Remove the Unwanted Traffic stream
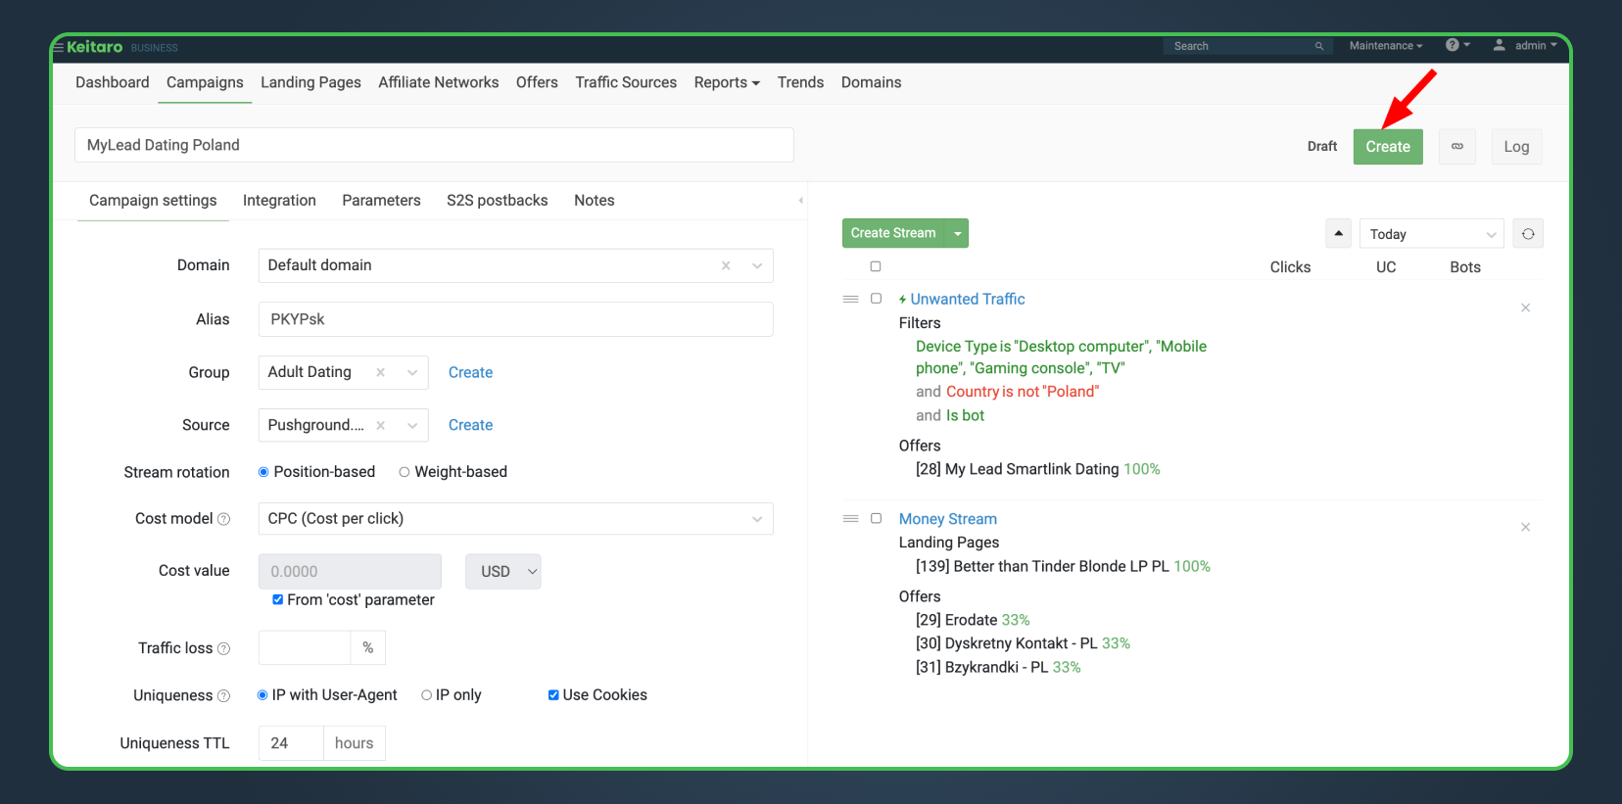Viewport: 1622px width, 804px height. pyautogui.click(x=1525, y=307)
